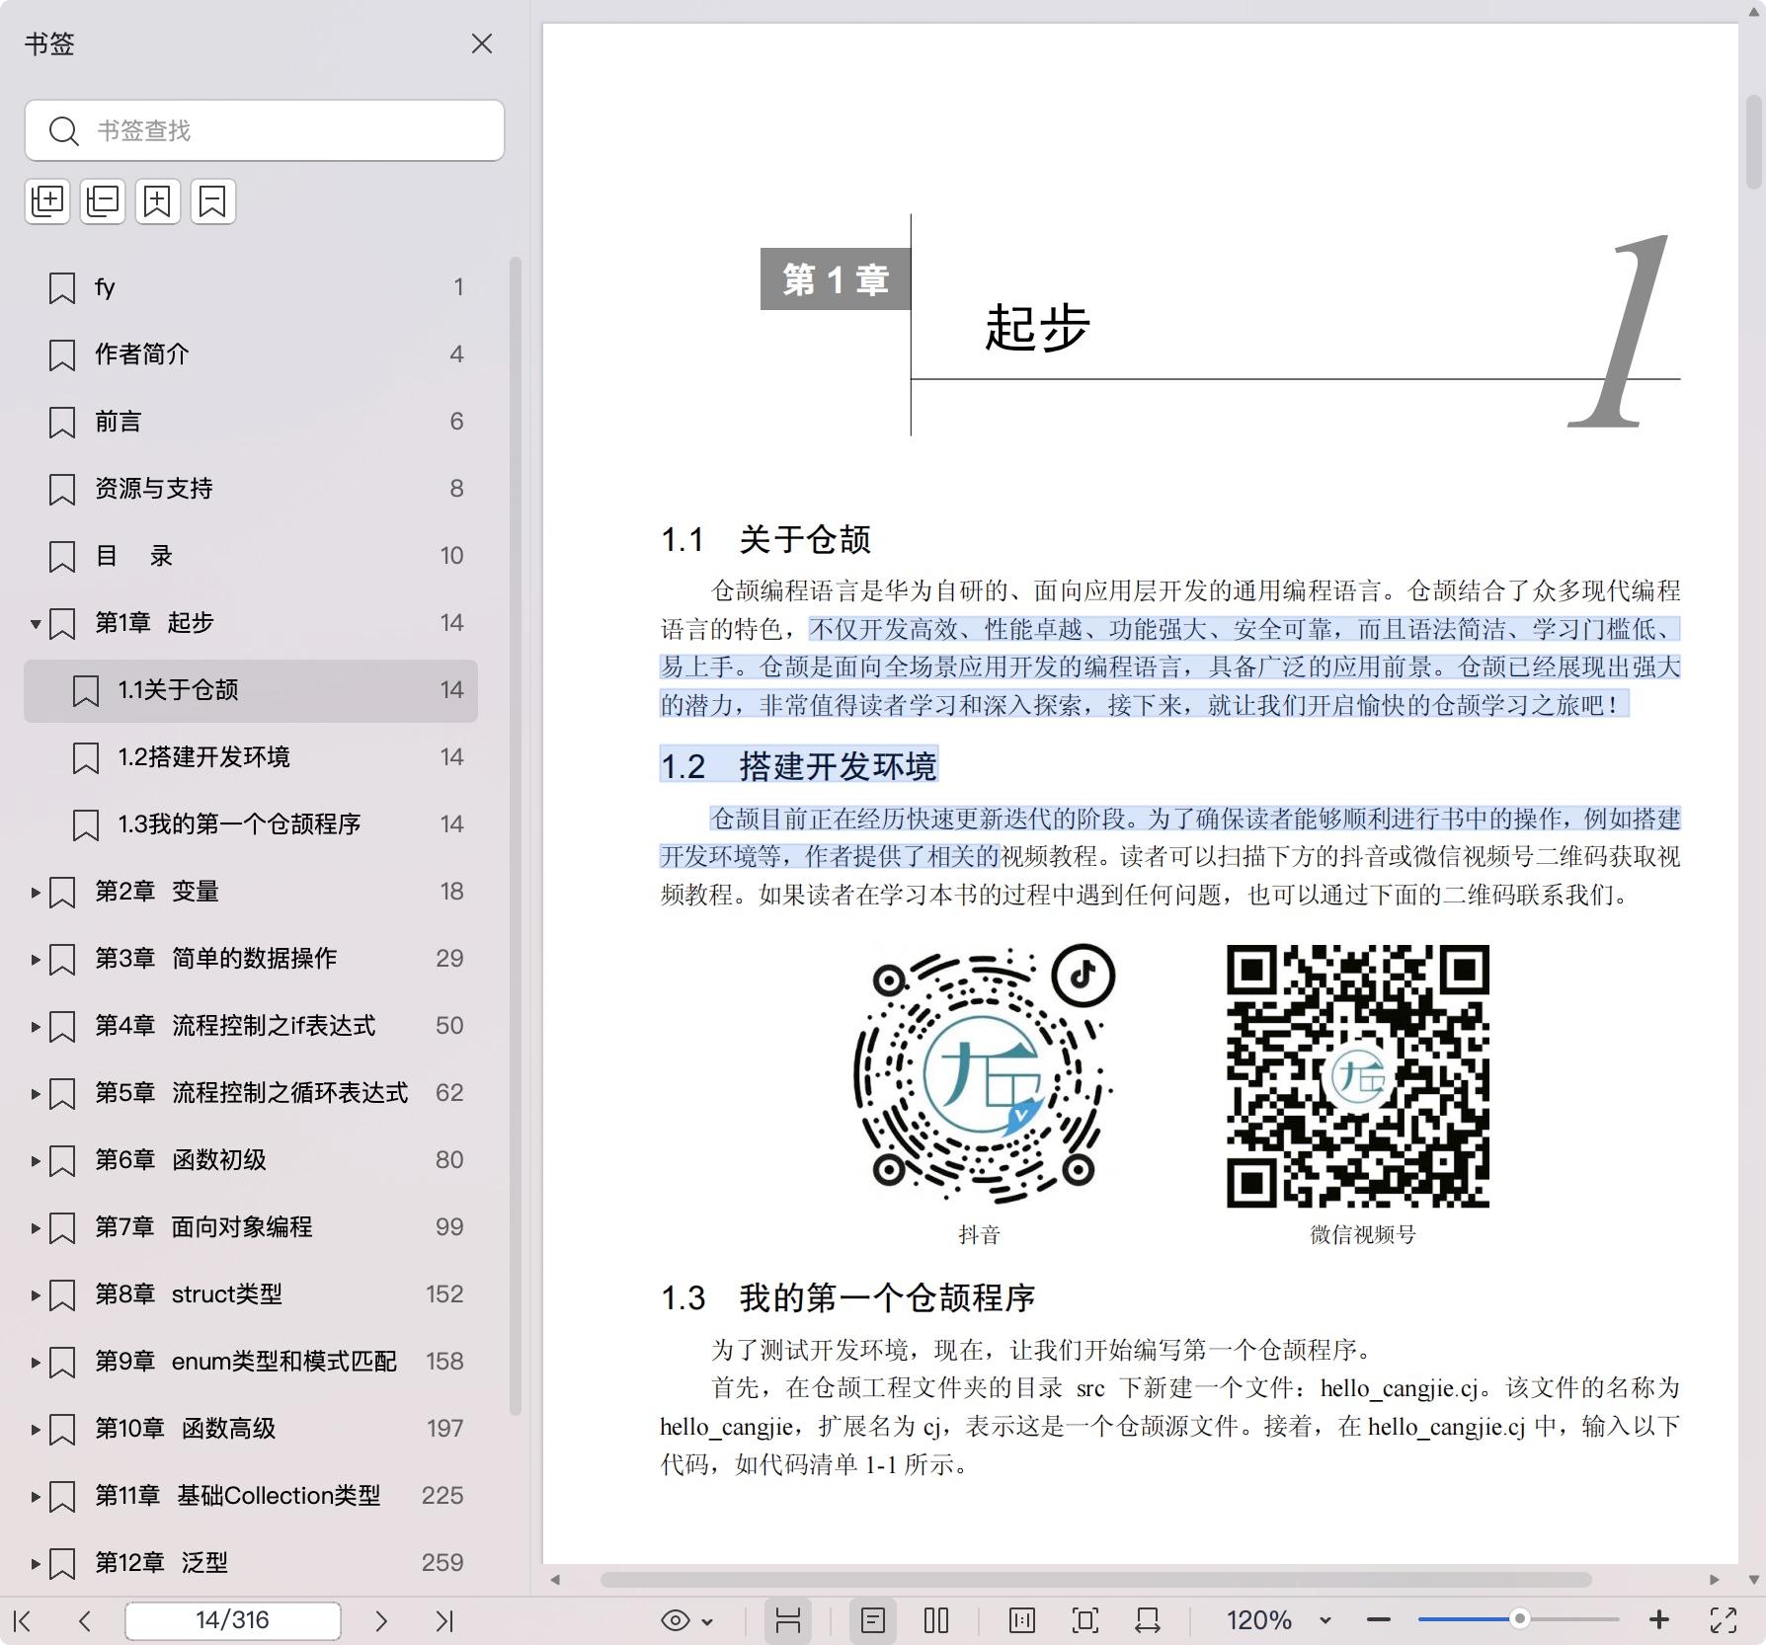Click the document horizontal scrollbar
The height and width of the screenshot is (1645, 1766).
point(1096,1579)
